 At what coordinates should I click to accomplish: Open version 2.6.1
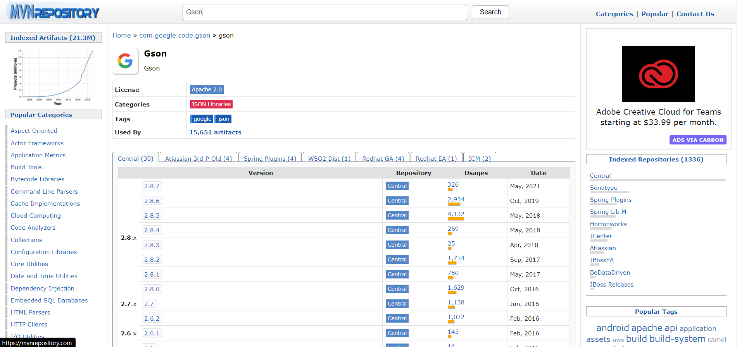[152, 333]
